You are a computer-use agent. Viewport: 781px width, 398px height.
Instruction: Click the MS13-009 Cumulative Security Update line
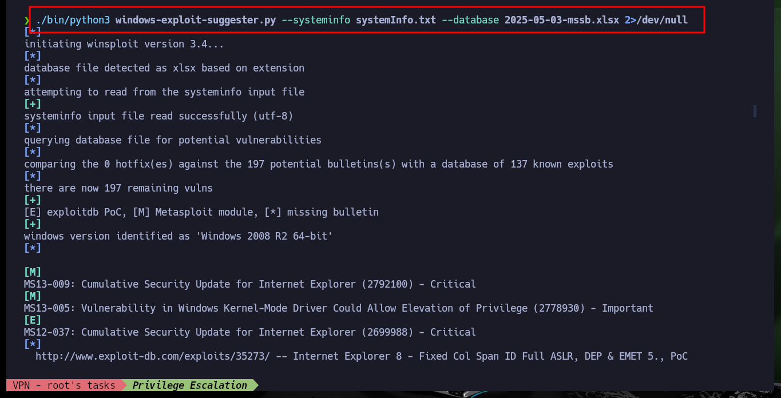point(249,284)
